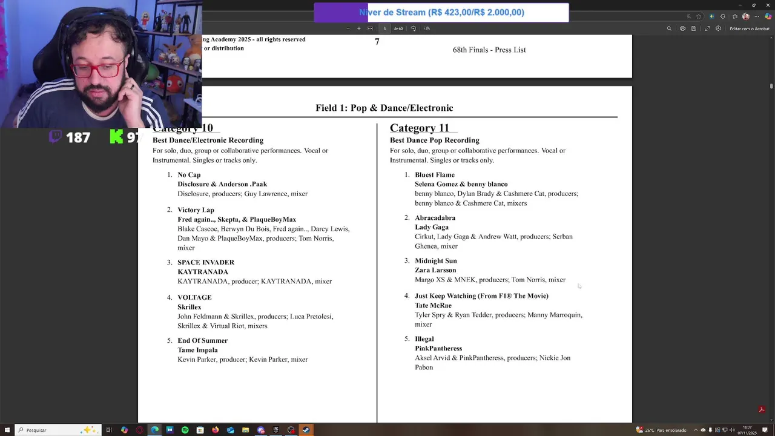
Task: Rotate the PDF page with rotate icon
Action: (x=414, y=28)
